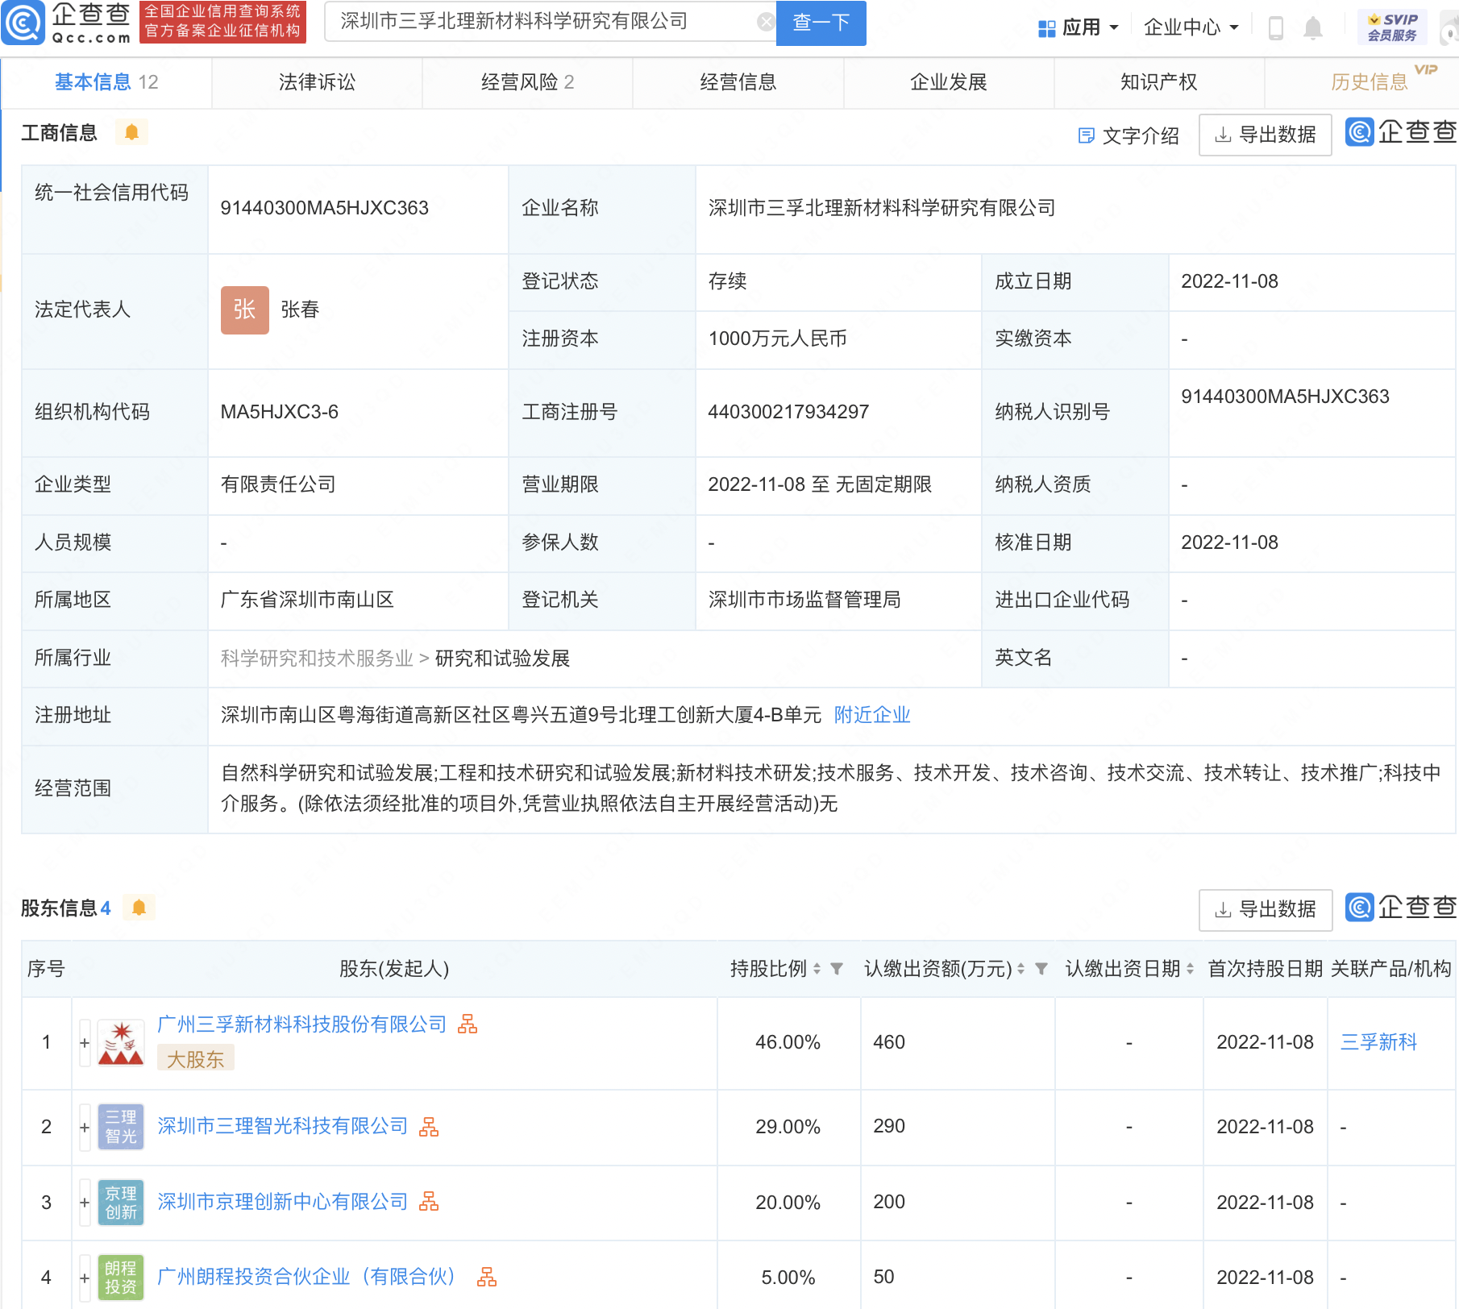
Task: Open equity structure icon for 广州三孚新材料科技
Action: coord(468,1024)
